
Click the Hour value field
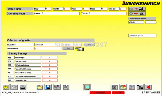point(104,9)
